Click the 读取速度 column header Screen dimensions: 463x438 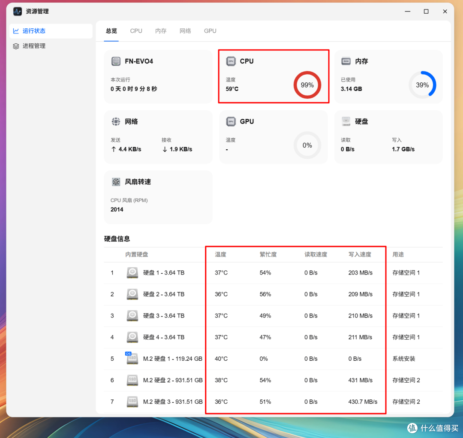[316, 254]
